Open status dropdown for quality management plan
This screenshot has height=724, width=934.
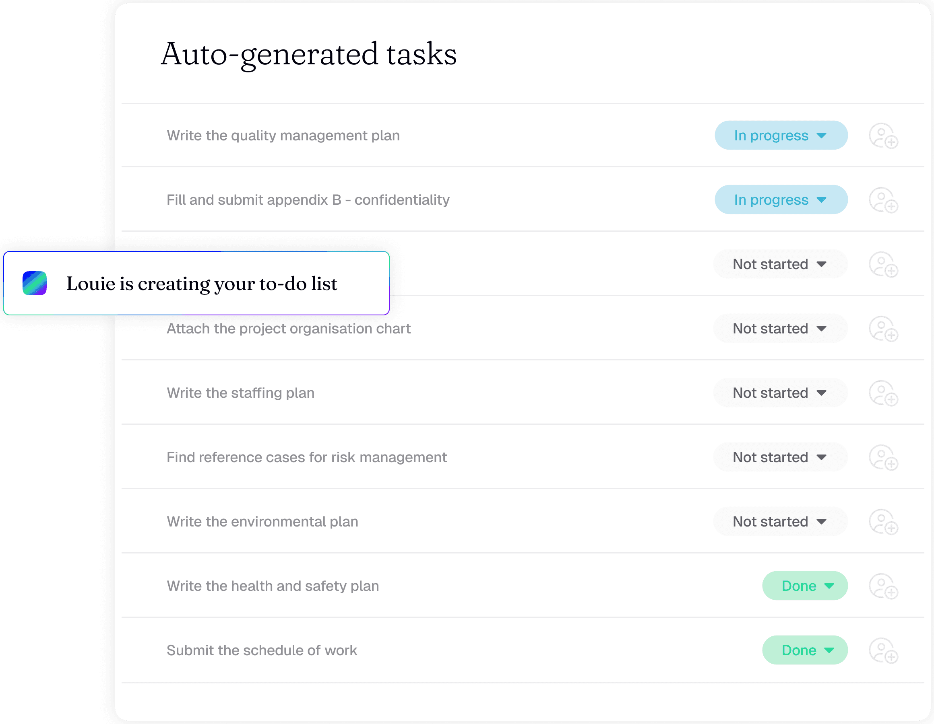click(x=781, y=136)
